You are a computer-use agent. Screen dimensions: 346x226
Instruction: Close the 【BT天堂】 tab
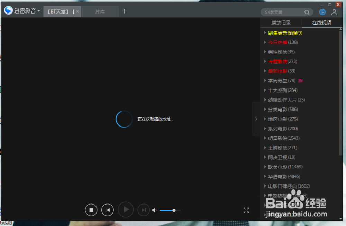[78, 11]
